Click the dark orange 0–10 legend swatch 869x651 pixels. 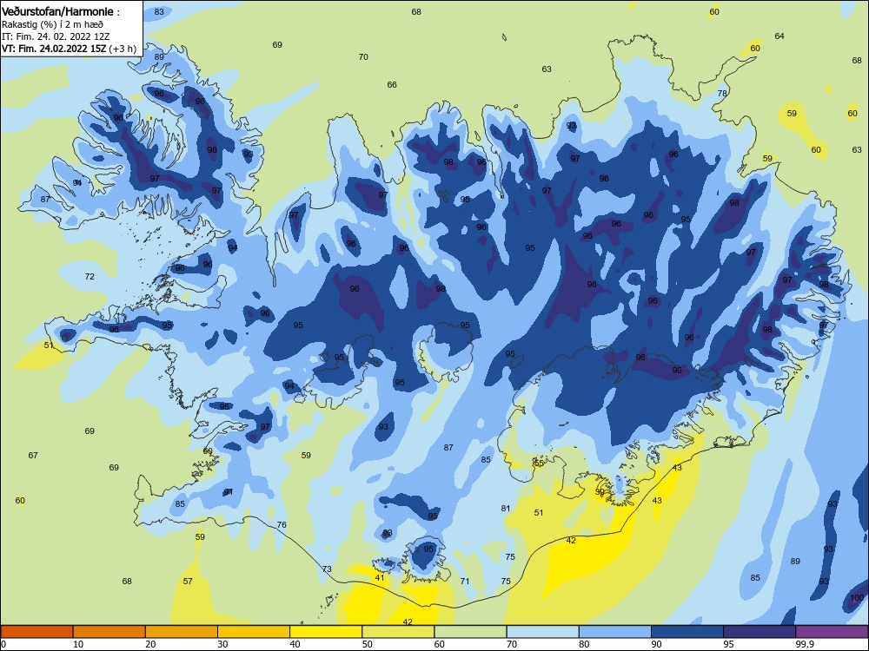click(36, 632)
